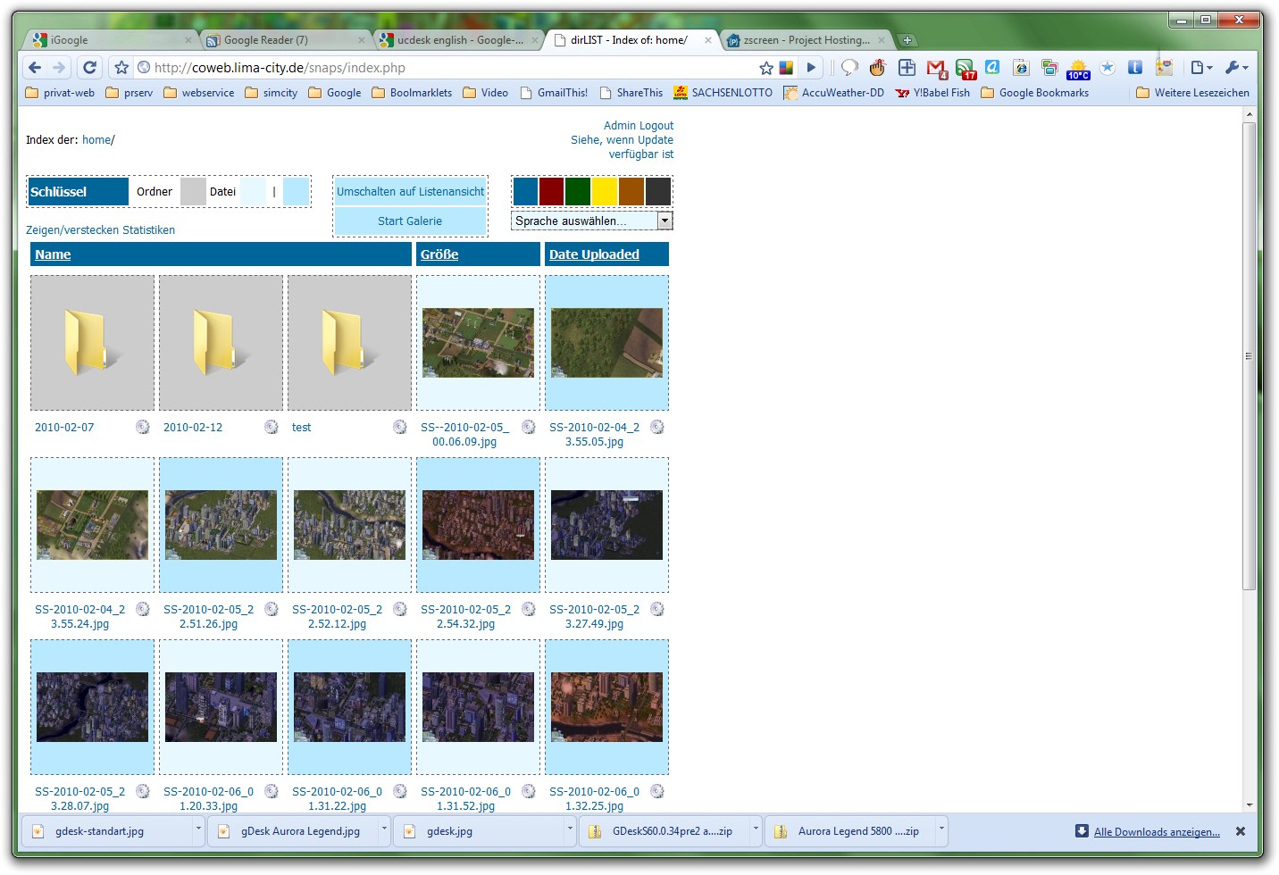This screenshot has height=875, width=1279.
Task: Click Umschalten auf Listenansicht
Action: pos(410,191)
